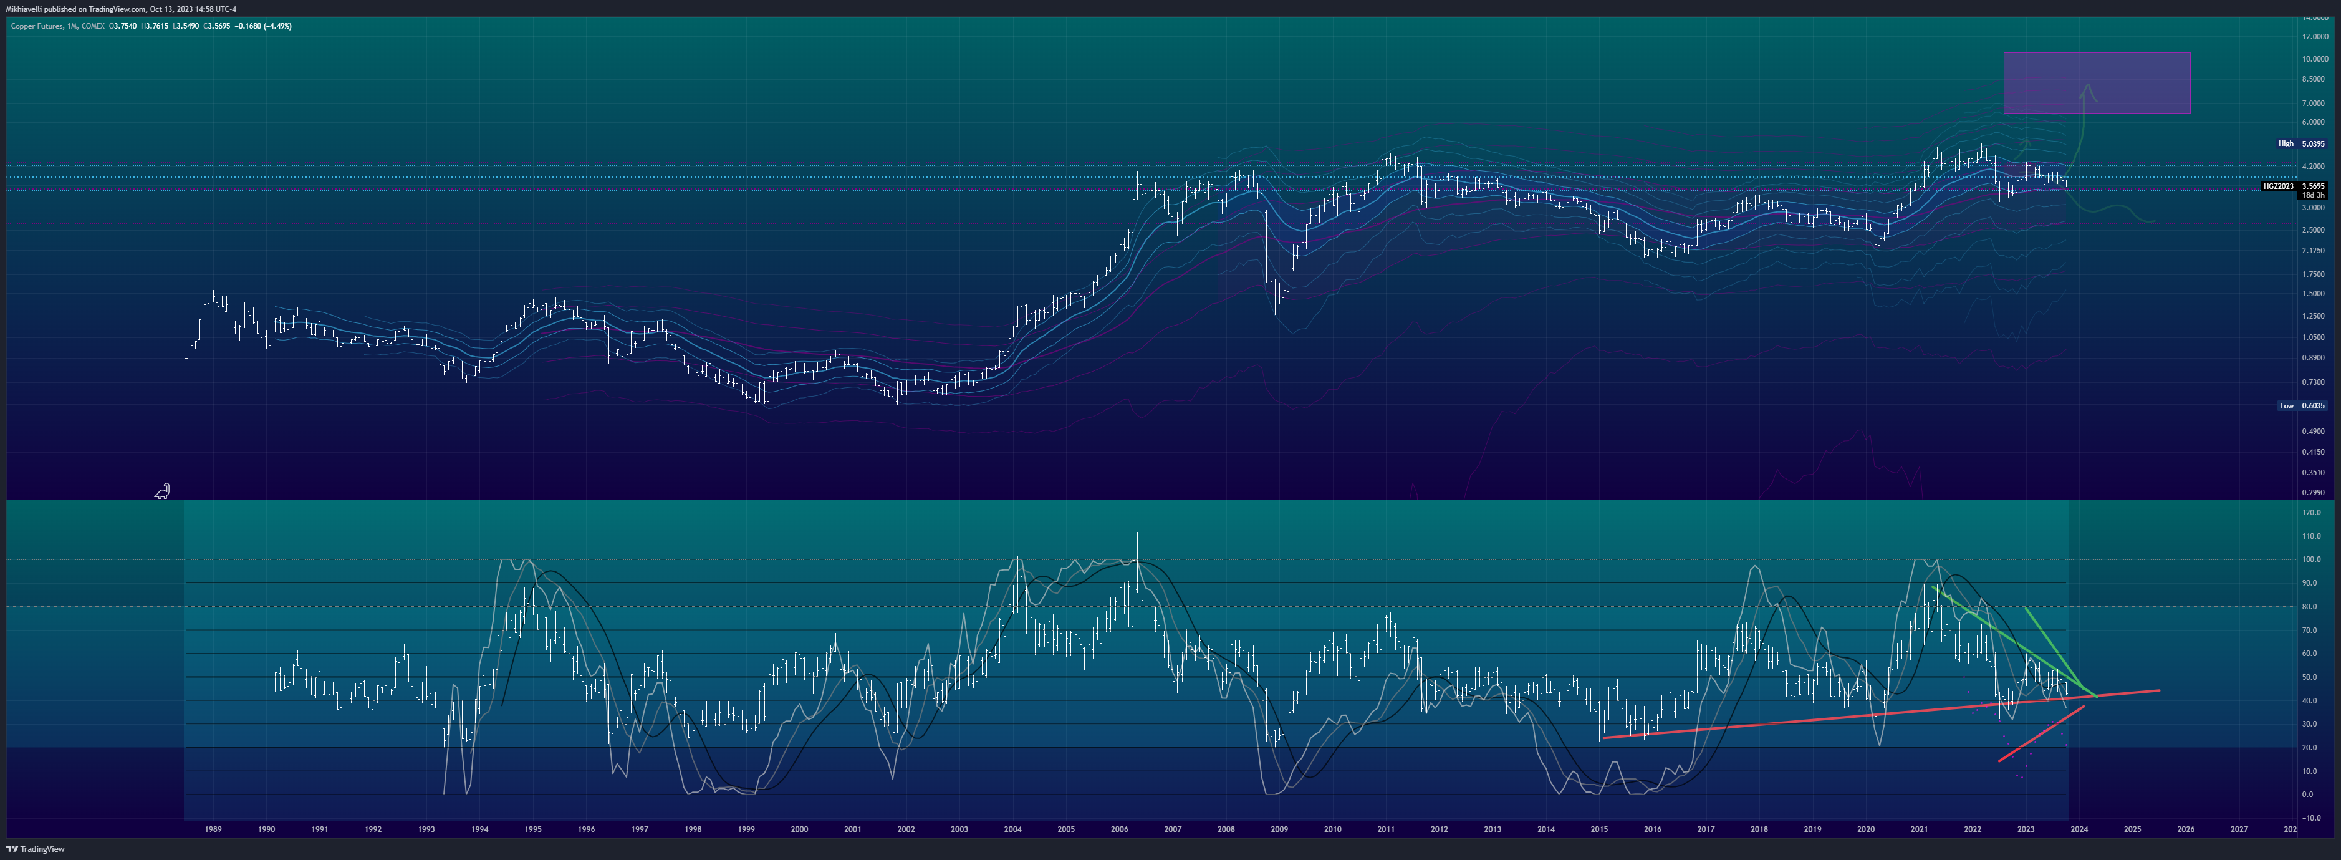Click the low value 'L3.5490'
This screenshot has width=2341, height=860.
point(186,26)
